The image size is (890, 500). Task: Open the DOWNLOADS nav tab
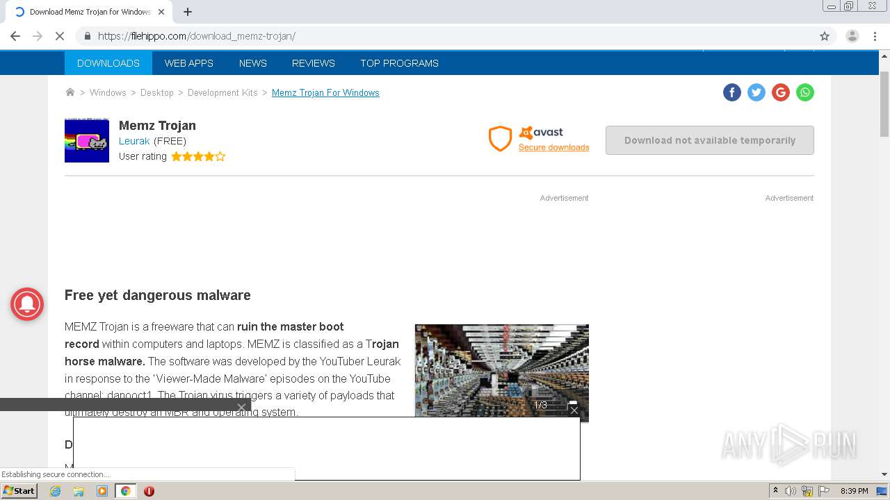pyautogui.click(x=108, y=63)
